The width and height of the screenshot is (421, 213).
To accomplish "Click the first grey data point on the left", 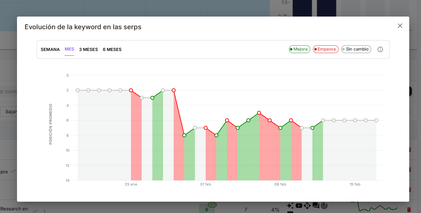I will coord(78,90).
